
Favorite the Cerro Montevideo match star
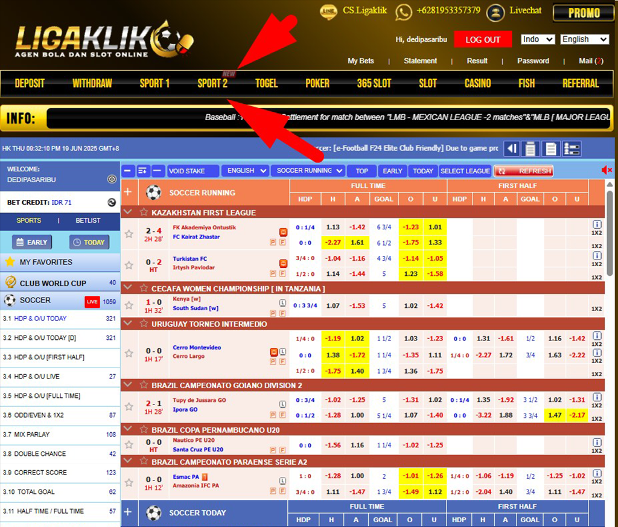(129, 353)
